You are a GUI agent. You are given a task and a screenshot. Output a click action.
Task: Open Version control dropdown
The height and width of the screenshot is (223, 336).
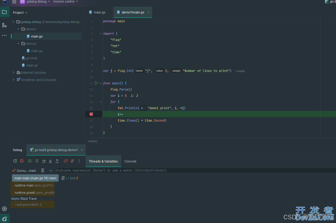(66, 2)
